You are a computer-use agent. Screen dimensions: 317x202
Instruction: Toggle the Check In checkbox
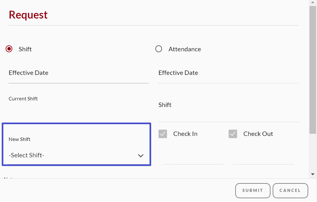[x=163, y=134]
